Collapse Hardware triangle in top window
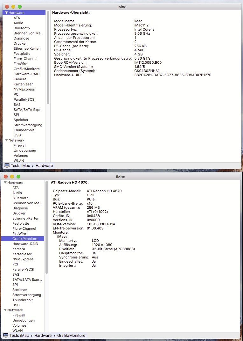243x341 pixels. (6, 13)
